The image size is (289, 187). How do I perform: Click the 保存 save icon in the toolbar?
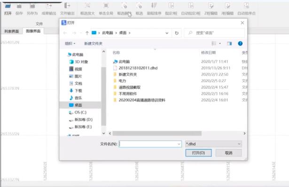point(19,6)
